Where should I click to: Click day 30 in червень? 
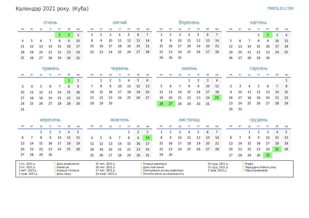click(x=110, y=103)
